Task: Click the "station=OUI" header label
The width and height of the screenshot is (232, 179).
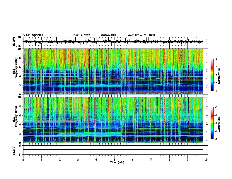Action: pos(108,35)
